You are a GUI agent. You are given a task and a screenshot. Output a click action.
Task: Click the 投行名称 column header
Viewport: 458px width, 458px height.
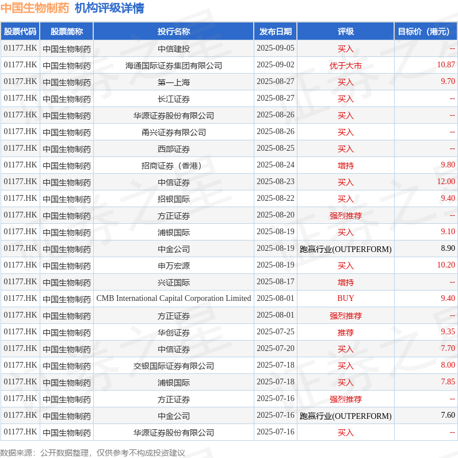point(174,31)
